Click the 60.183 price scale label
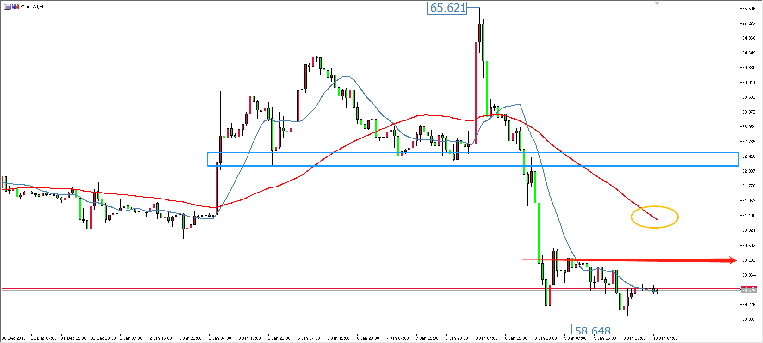The height and width of the screenshot is (343, 763). coord(749,260)
